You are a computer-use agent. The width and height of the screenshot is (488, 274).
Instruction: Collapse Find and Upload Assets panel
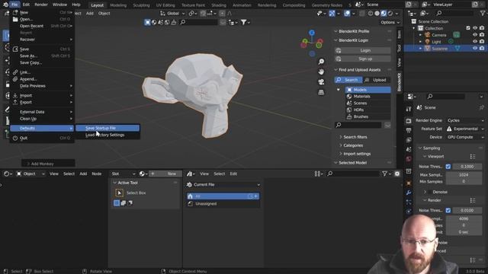pos(335,70)
